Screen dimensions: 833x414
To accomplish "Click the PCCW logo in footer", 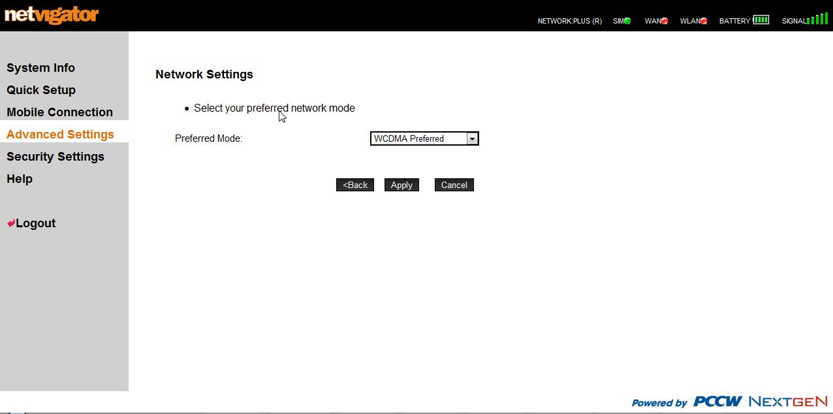I will [x=717, y=402].
